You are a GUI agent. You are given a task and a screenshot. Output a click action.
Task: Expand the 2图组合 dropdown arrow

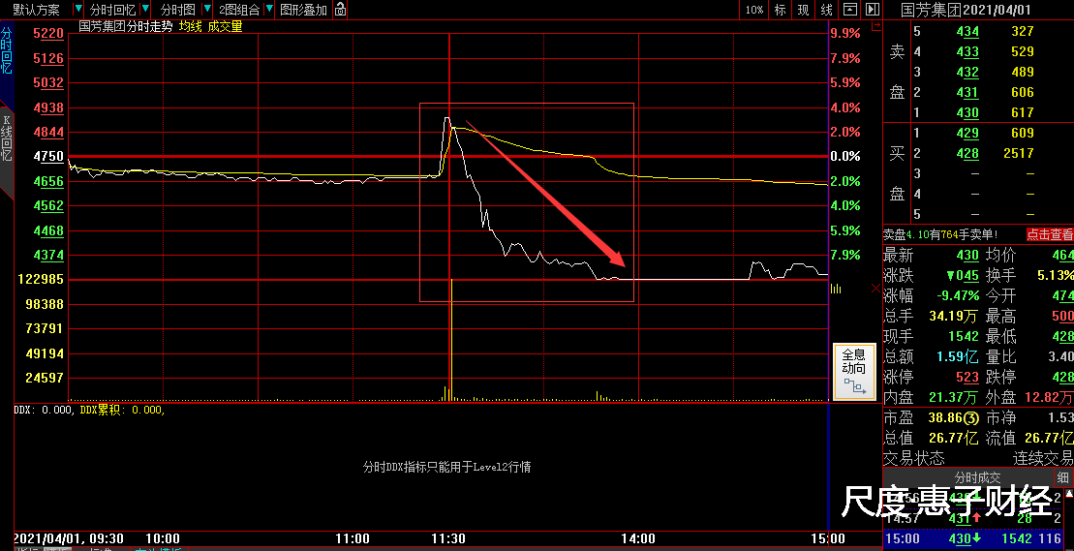pos(268,10)
